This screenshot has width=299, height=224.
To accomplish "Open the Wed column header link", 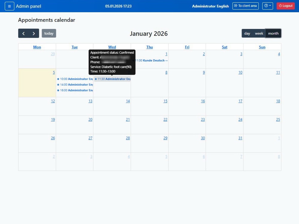I will [112, 47].
